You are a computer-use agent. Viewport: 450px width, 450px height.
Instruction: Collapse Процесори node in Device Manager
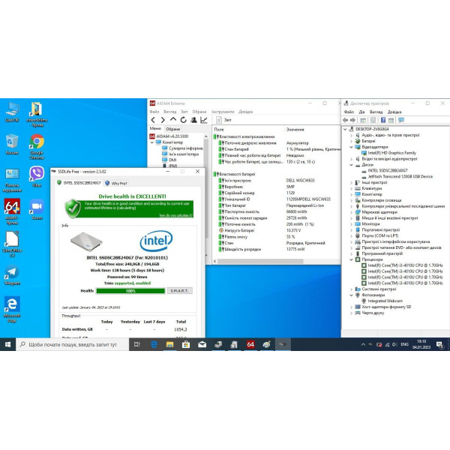[x=351, y=259]
